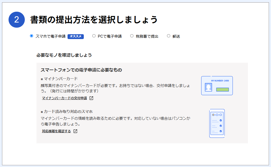This screenshot has width=271, height=167.
Task: Click external-link icon beside マイナンバーカードの交付申請
Action: (x=91, y=98)
